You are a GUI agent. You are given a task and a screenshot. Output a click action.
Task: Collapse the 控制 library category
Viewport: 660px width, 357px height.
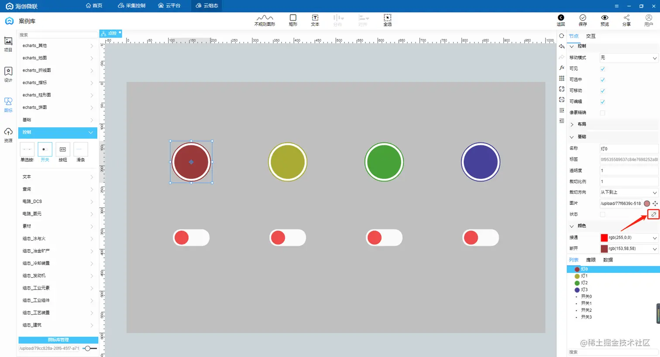point(58,132)
